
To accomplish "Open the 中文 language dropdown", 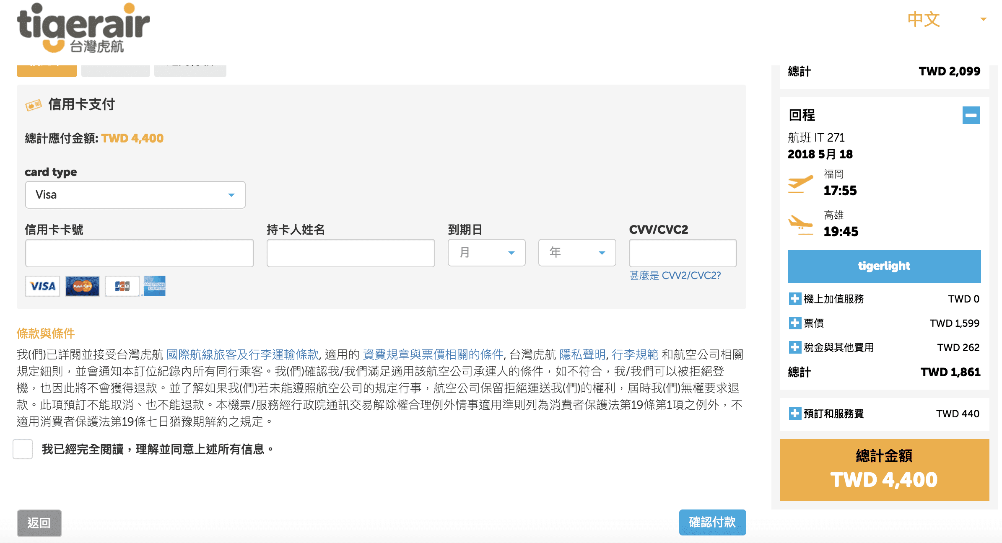I will [x=947, y=19].
